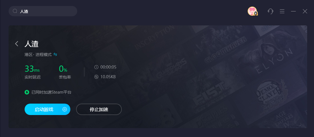The height and width of the screenshot is (137, 314).
Task: Close the accelerator window
Action: [x=305, y=11]
